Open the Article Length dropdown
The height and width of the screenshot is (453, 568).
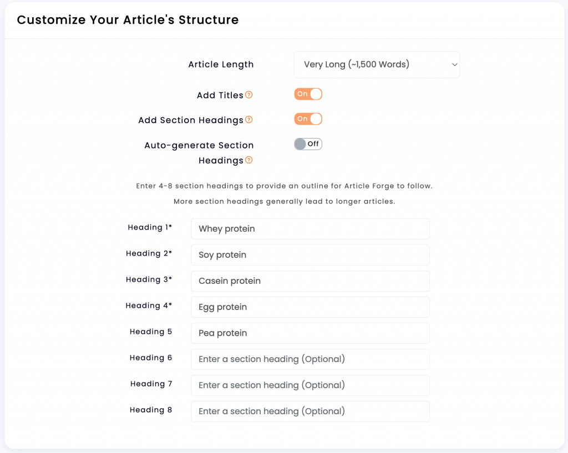click(377, 64)
